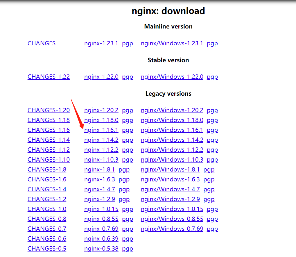Open pgp signature for nginx-1.8.1
The image size is (296, 257).
click(124, 170)
